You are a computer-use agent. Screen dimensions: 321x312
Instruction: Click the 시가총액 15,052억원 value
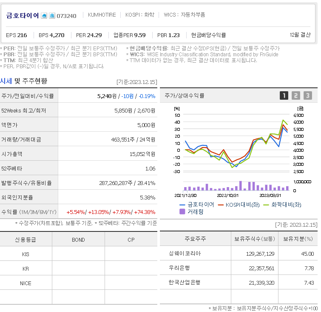coord(142,154)
